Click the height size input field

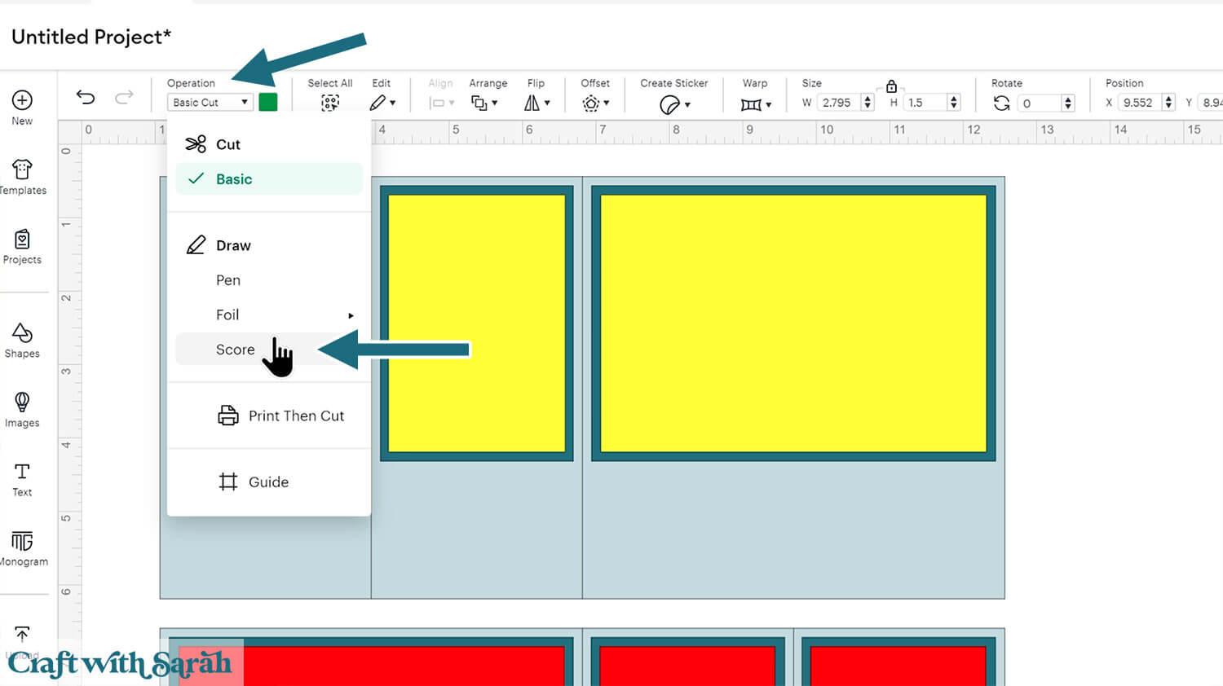click(925, 103)
